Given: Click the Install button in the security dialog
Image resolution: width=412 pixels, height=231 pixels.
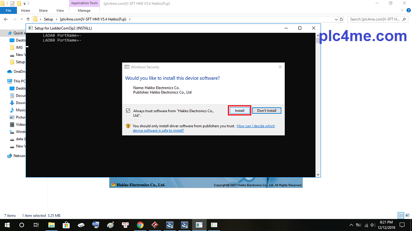Looking at the screenshot, I should [239, 111].
